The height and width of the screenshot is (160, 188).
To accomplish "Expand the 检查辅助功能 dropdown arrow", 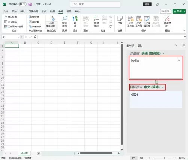I will (x=56, y=26).
